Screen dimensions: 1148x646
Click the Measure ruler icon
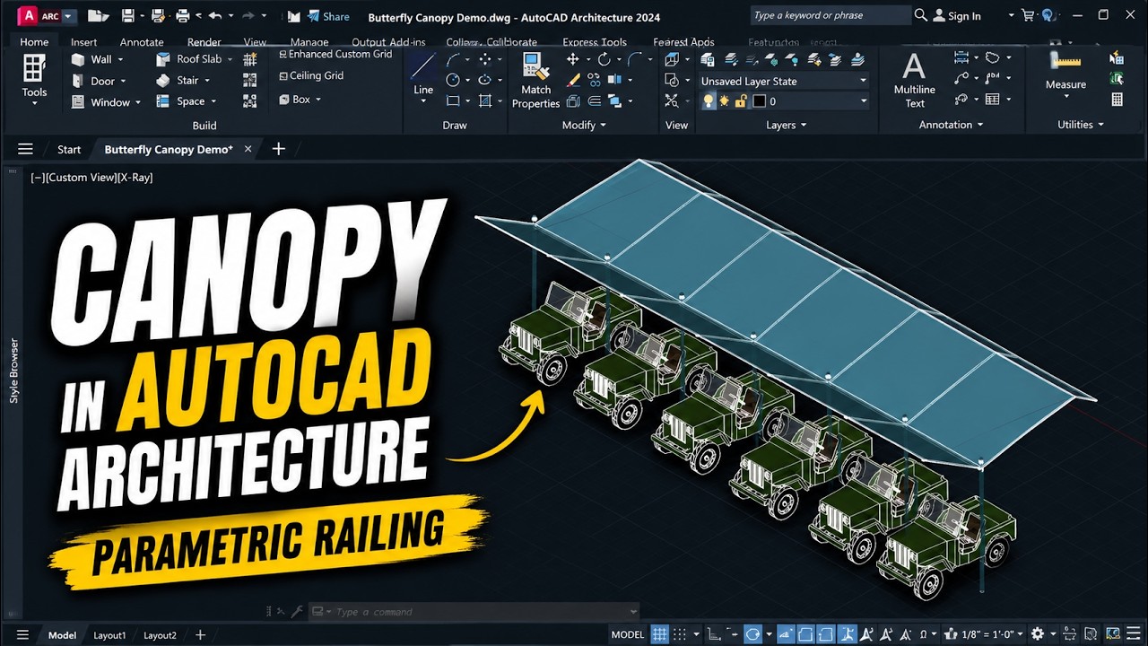tap(1065, 62)
